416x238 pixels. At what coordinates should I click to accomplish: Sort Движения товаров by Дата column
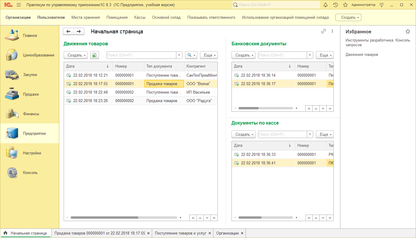tap(88, 66)
